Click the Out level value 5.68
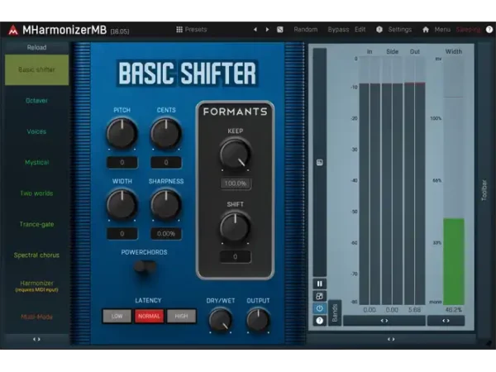The width and height of the screenshot is (496, 372). [414, 310]
